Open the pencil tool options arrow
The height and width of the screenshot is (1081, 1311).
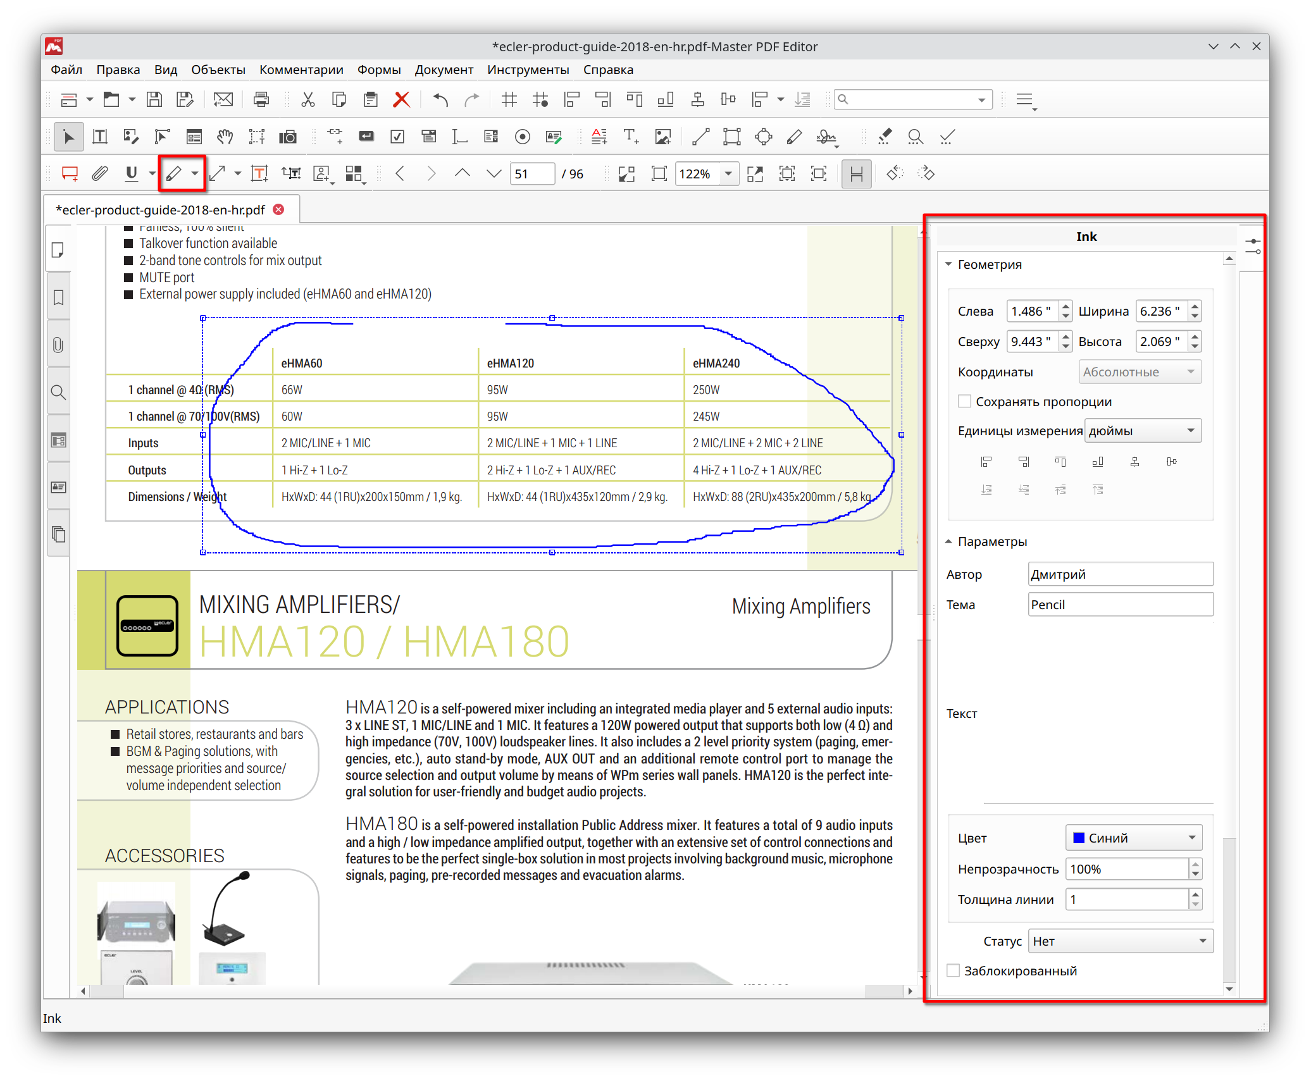pos(195,173)
